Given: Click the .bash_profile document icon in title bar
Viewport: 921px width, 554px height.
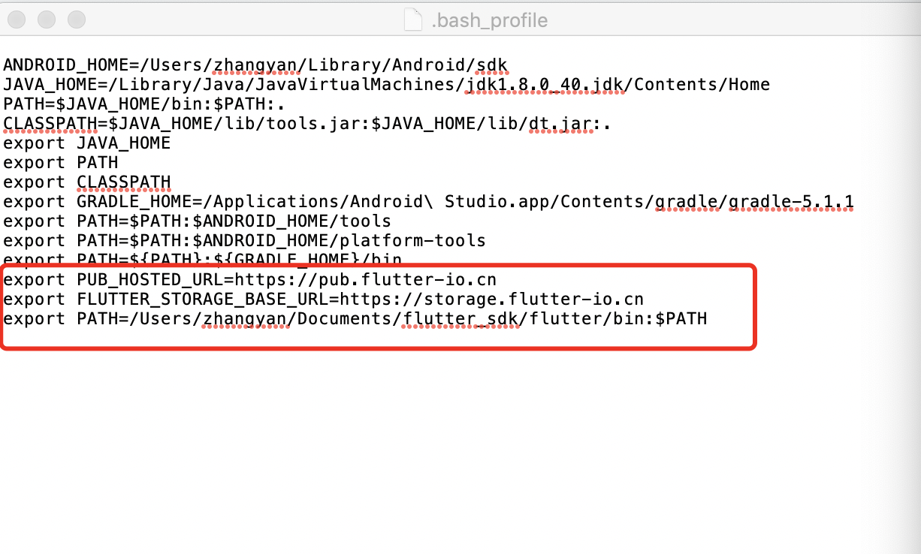Looking at the screenshot, I should pos(413,20).
